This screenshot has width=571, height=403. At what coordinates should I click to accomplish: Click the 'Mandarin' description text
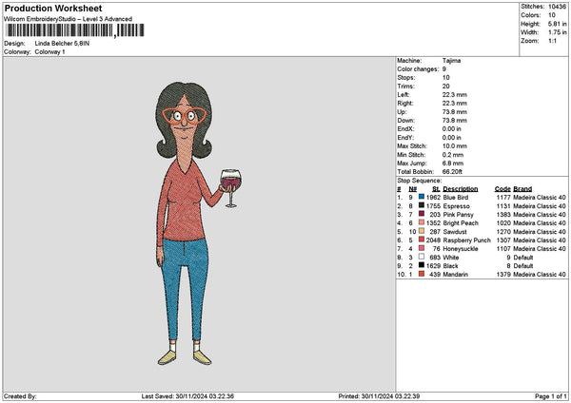click(455, 275)
